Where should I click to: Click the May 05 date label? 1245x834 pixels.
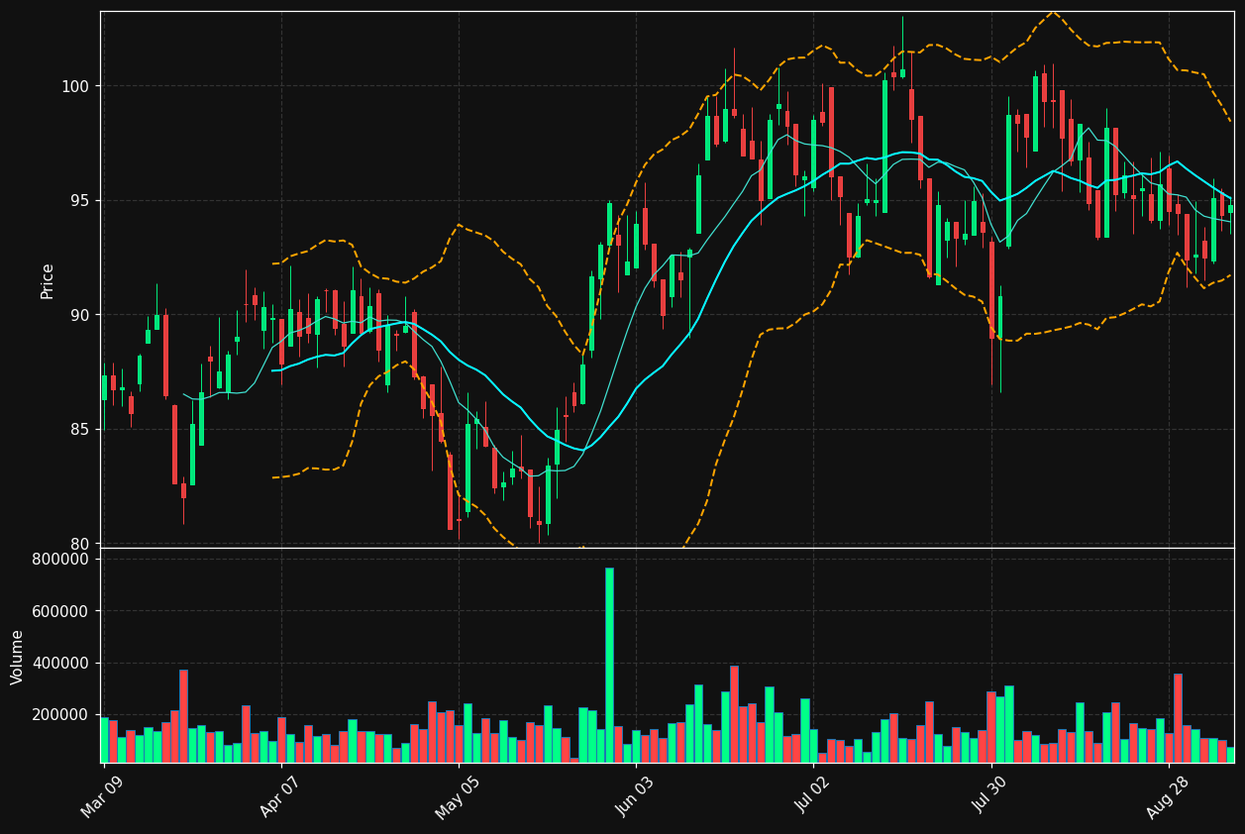pos(458,795)
